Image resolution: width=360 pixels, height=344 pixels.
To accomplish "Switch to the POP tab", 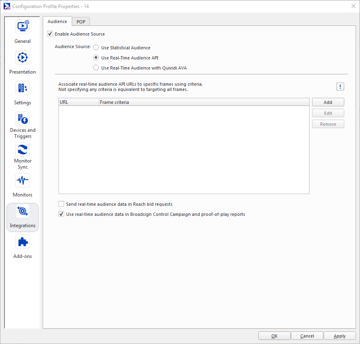I will click(81, 22).
